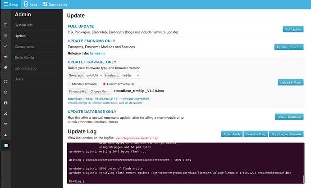The width and height of the screenshot is (311, 188).
Task: Click the update log scrollbar
Action: [303, 179]
